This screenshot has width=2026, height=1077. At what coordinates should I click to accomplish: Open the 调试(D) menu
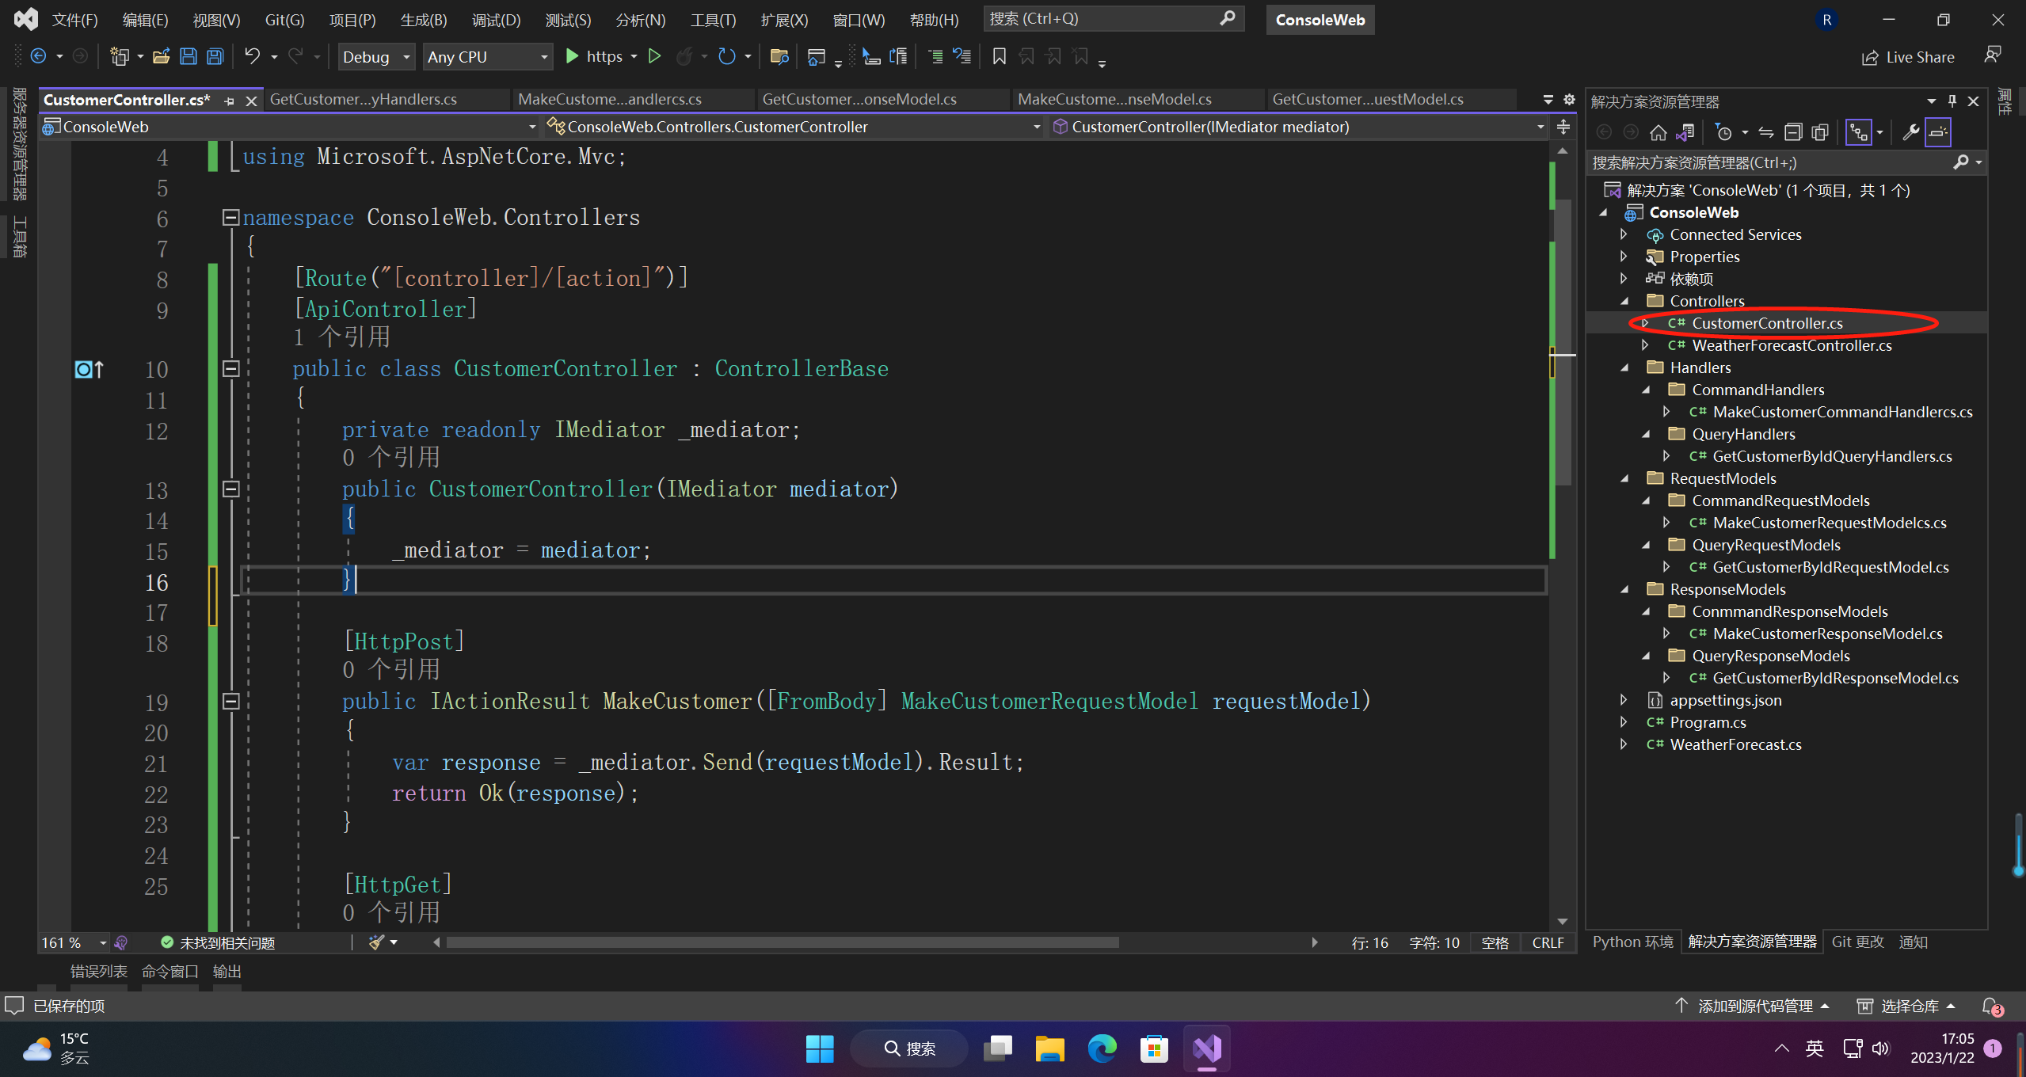496,20
